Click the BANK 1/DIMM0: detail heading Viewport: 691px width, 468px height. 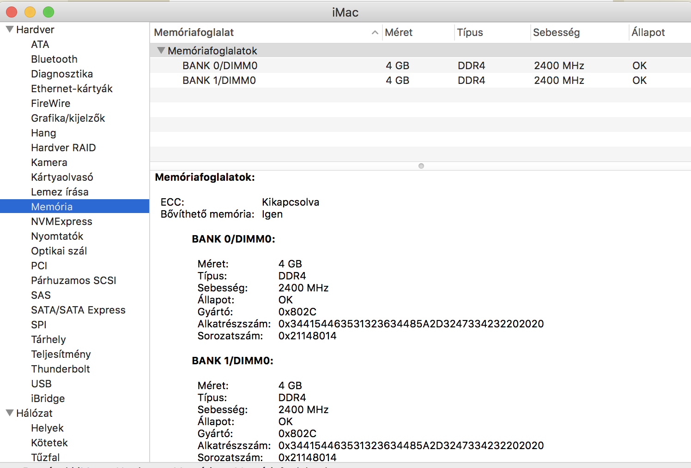pos(232,361)
